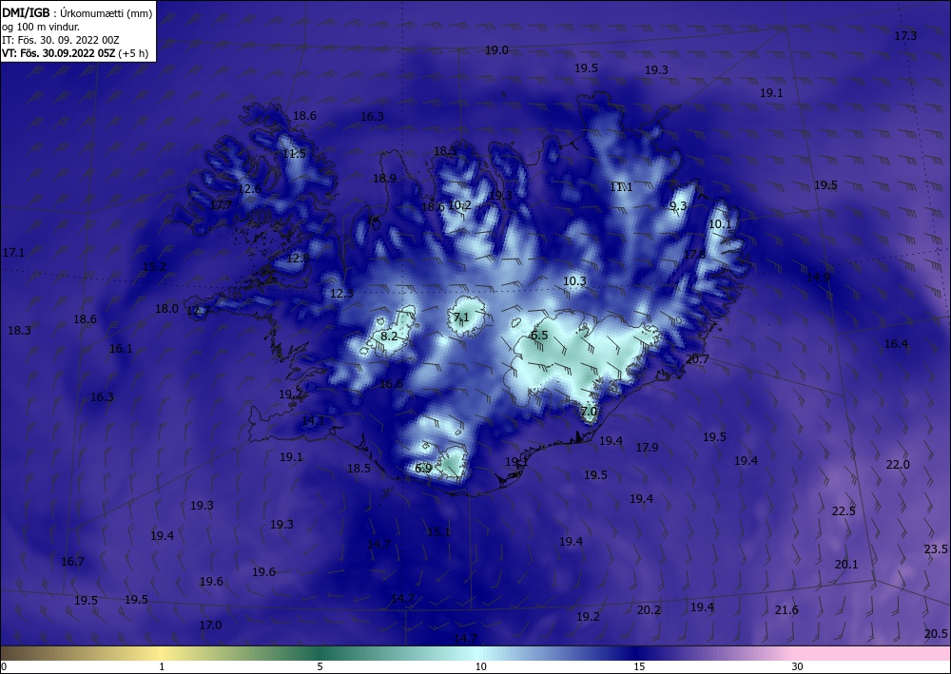Select the 12.3 value label
The height and width of the screenshot is (674, 951).
point(341,294)
